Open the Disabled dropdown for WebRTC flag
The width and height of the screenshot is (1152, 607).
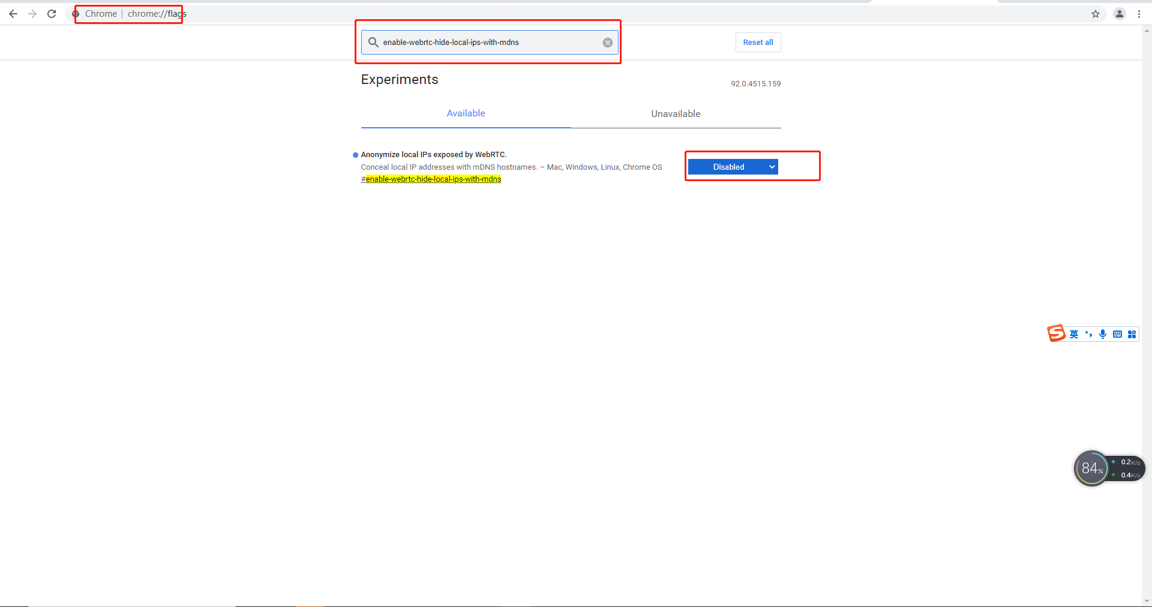(733, 167)
